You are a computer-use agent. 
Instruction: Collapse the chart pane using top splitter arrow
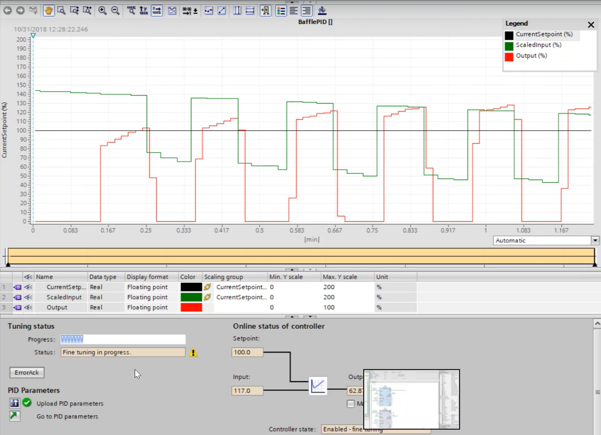point(293,2)
